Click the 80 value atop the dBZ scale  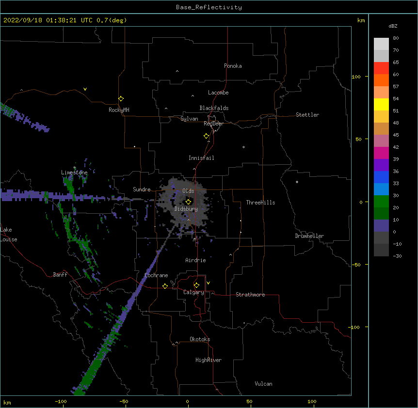396,38
